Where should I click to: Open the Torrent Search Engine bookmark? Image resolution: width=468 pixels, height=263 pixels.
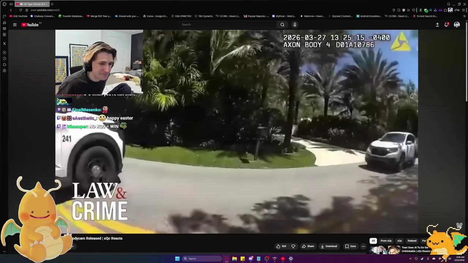tap(425, 16)
